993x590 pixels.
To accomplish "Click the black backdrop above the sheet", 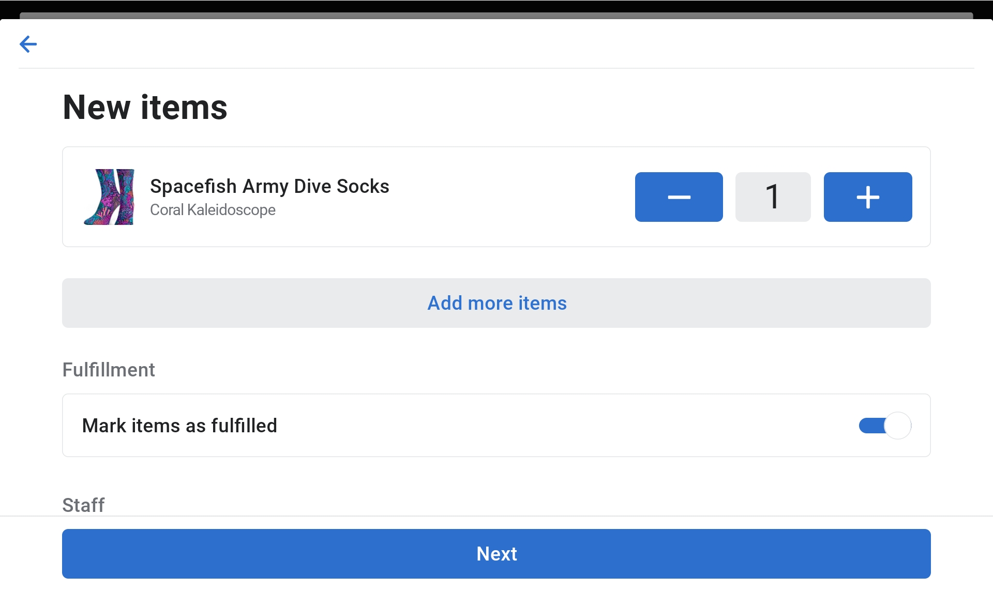I will [x=496, y=5].
